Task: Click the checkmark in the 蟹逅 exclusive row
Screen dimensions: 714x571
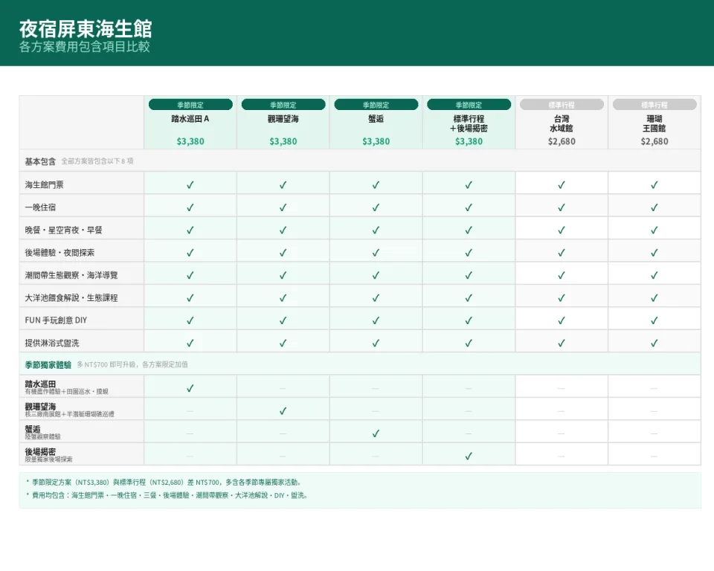Action: point(376,433)
